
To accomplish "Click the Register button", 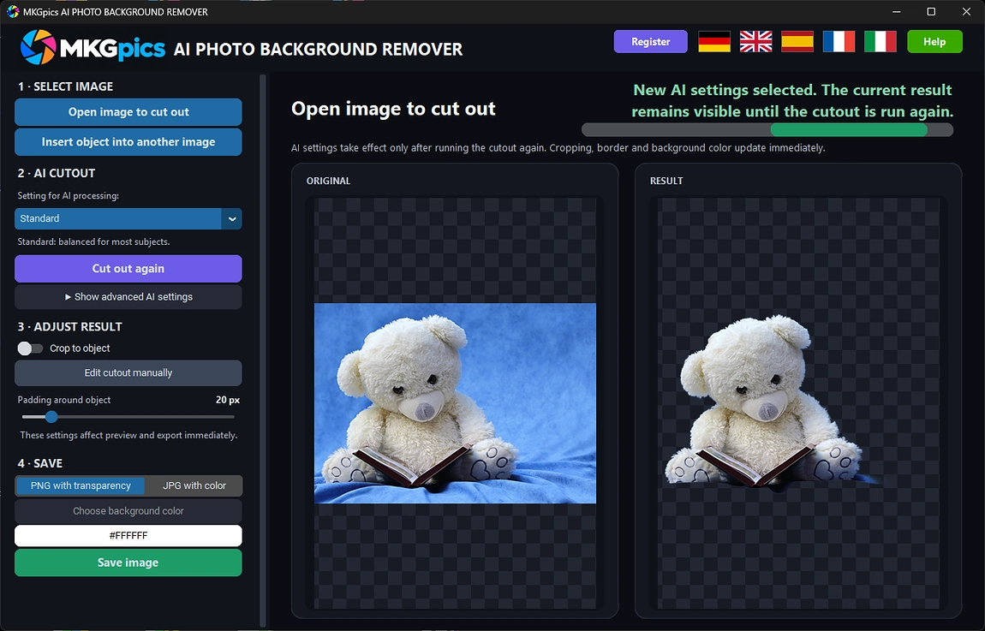I will pyautogui.click(x=650, y=41).
